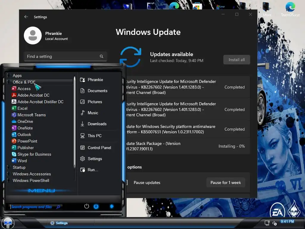Click Pause for 1 week
This screenshot has width=305, height=229.
tap(226, 183)
